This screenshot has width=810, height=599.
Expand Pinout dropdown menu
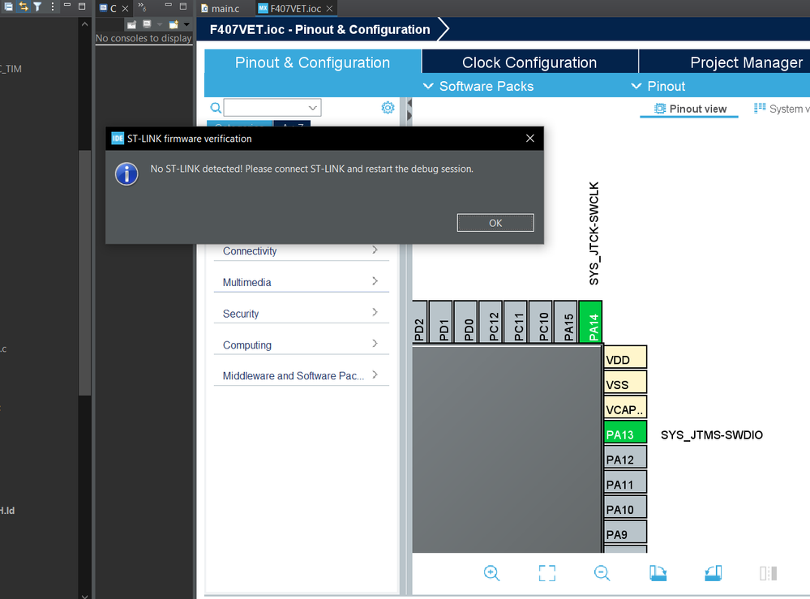658,86
